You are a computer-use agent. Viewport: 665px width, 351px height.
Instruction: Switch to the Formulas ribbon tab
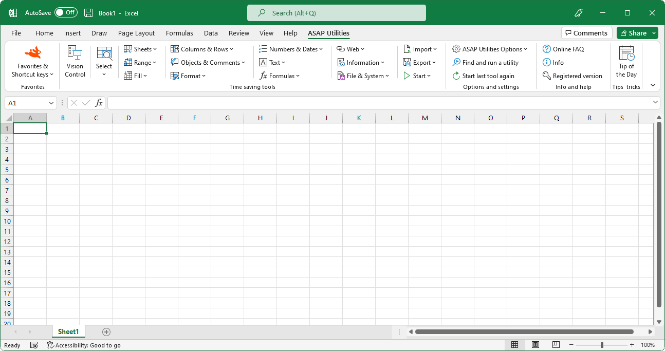pyautogui.click(x=179, y=33)
